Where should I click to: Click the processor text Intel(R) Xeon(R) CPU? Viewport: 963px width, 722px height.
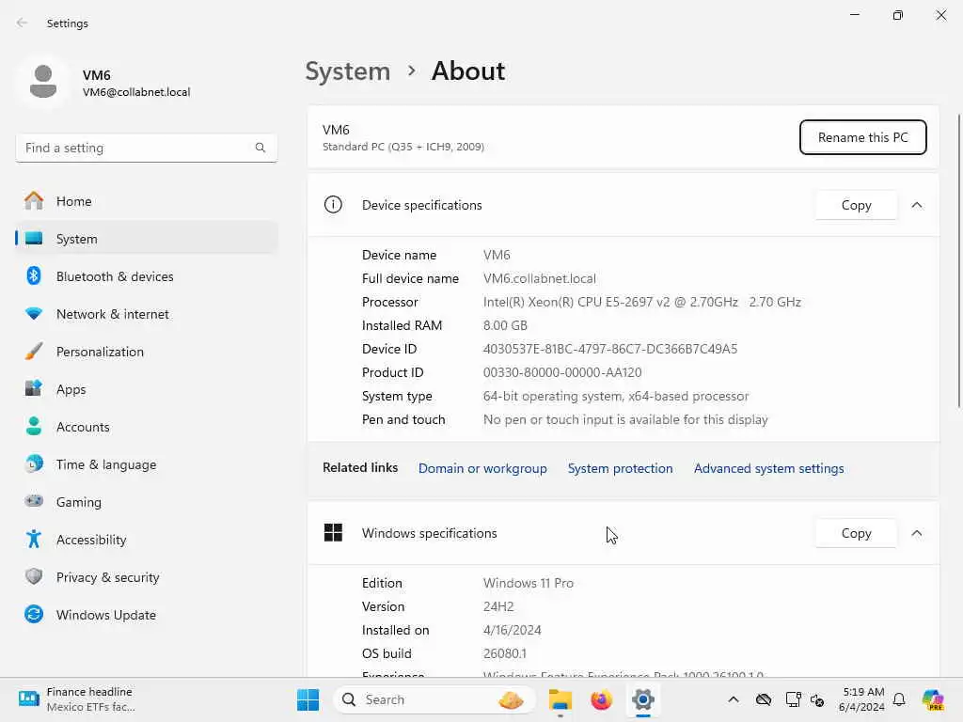[x=641, y=302]
